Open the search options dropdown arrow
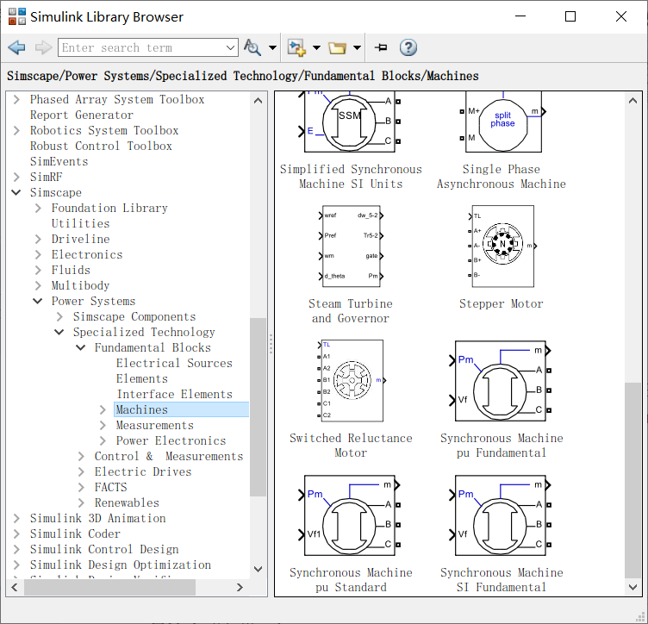This screenshot has height=624, width=648. (273, 48)
